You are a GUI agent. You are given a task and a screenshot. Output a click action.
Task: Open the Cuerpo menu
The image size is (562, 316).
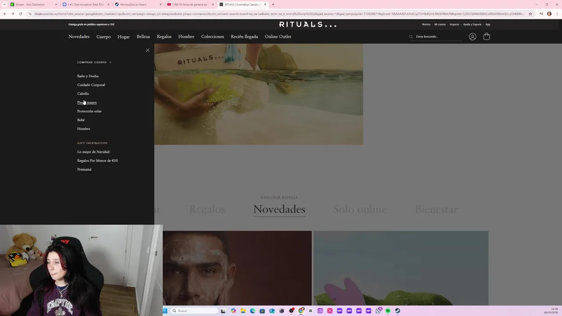coord(104,36)
